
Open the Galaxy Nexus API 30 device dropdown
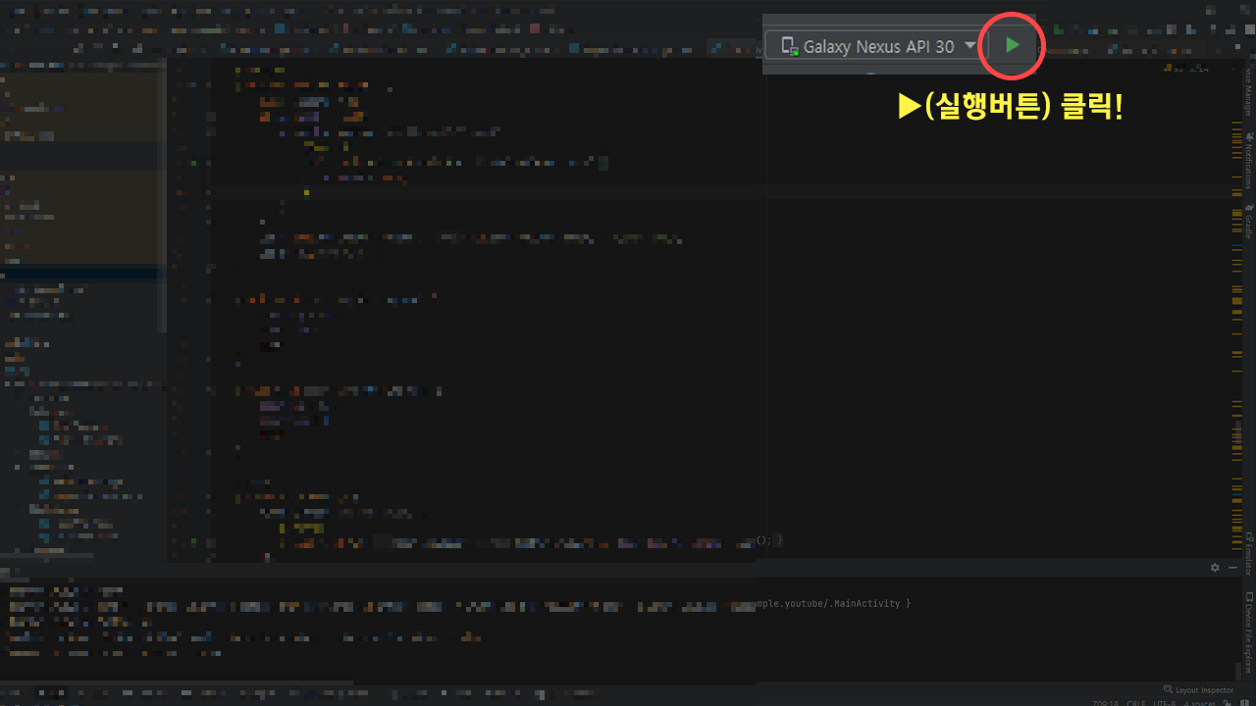click(969, 45)
